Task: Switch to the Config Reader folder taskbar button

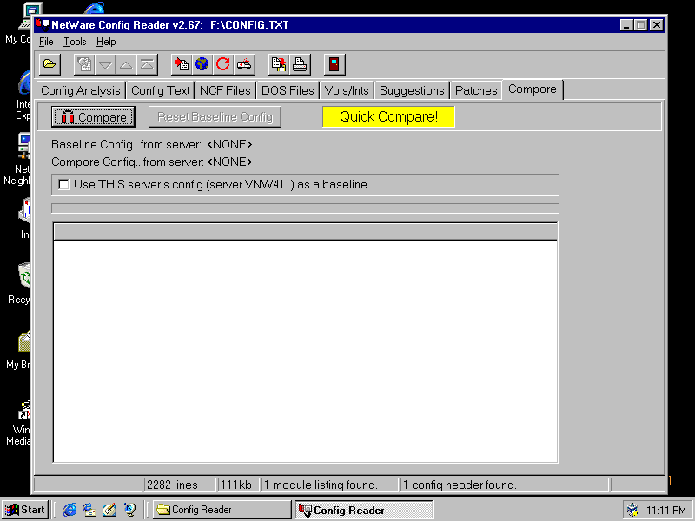Action: click(x=222, y=510)
